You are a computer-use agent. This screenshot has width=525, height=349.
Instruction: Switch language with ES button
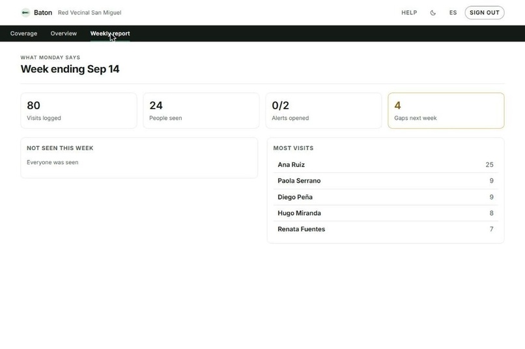[x=453, y=13]
